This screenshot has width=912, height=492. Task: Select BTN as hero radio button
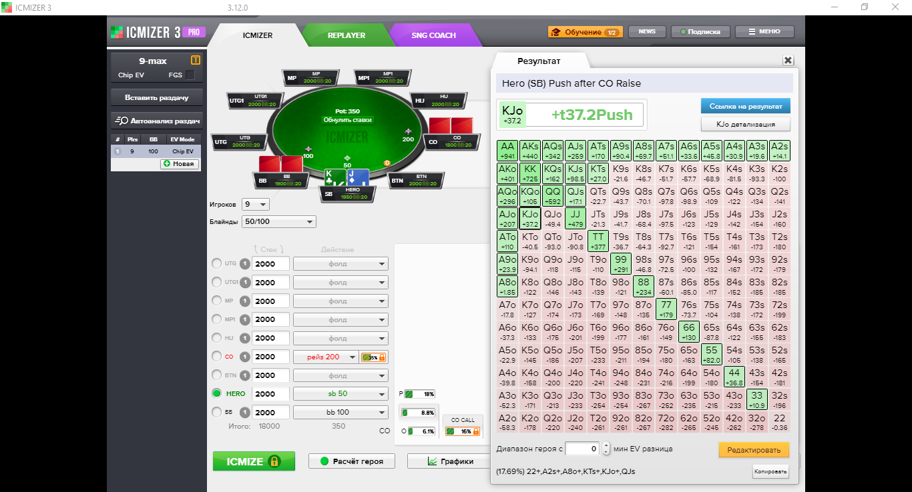[x=216, y=375]
